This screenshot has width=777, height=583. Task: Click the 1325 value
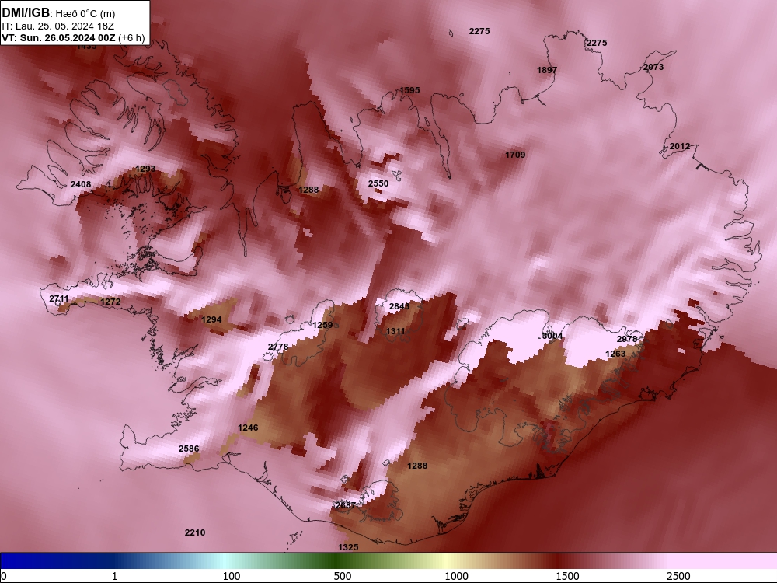[x=348, y=547]
